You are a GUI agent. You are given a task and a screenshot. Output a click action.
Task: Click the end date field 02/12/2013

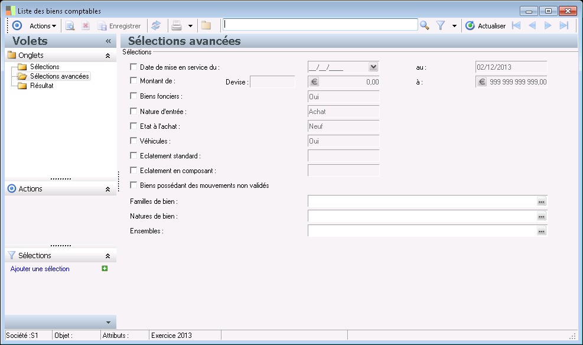512,67
